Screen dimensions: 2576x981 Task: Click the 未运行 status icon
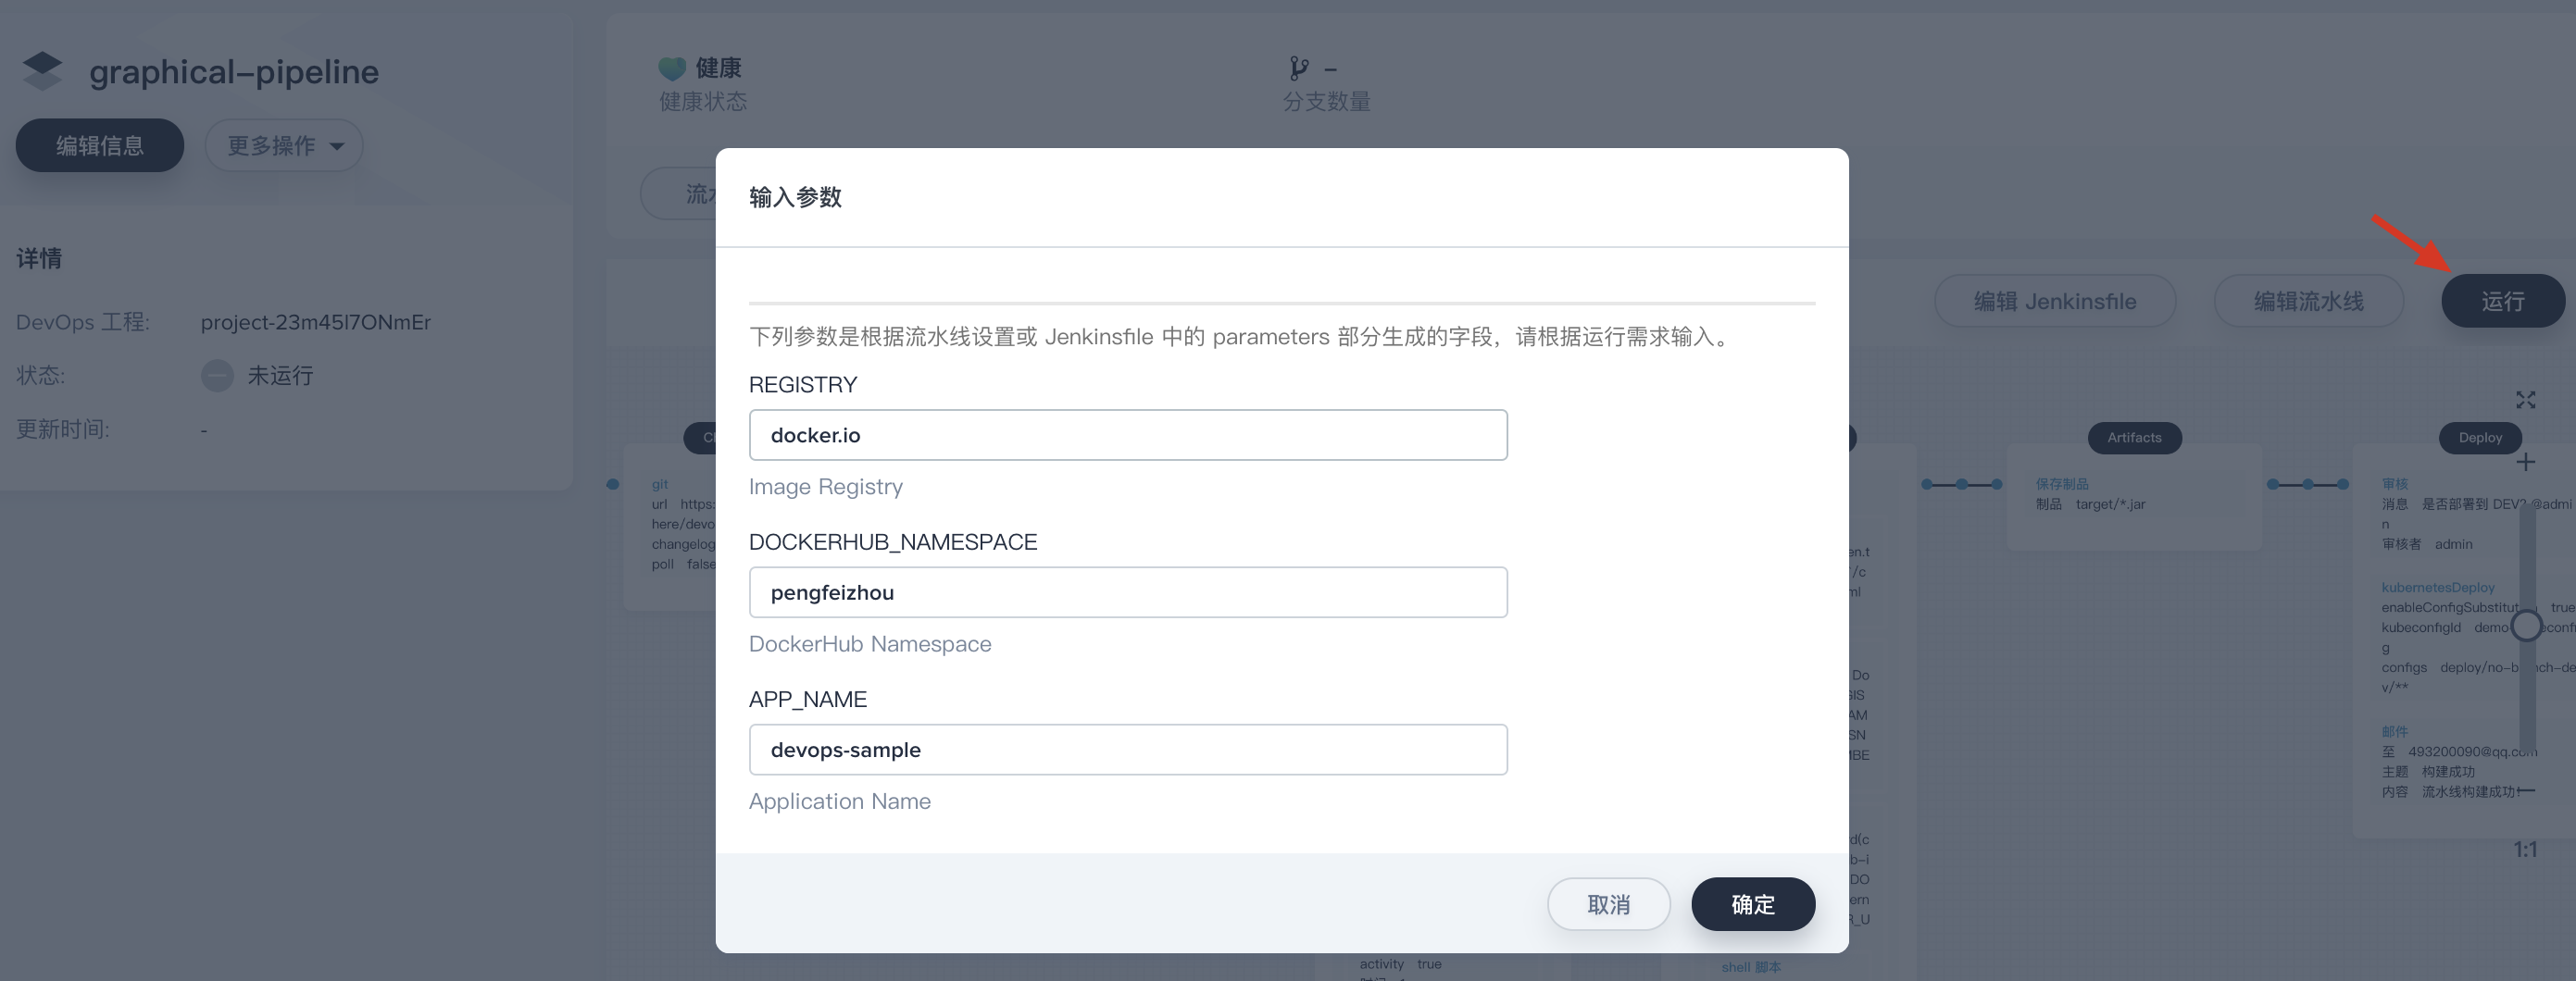click(217, 376)
